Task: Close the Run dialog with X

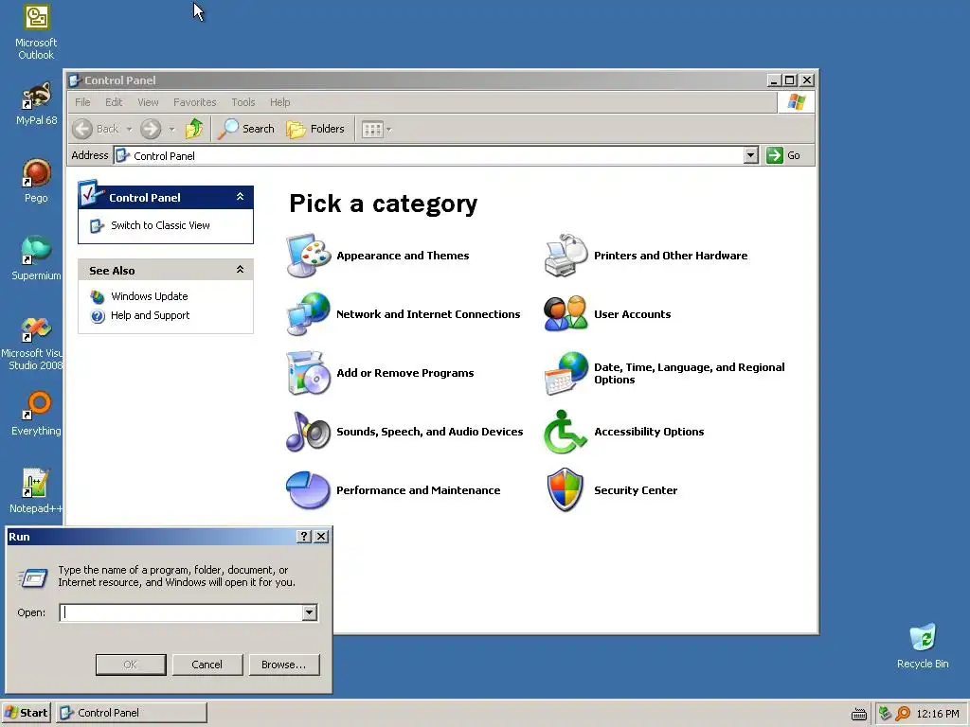Action: 321,536
